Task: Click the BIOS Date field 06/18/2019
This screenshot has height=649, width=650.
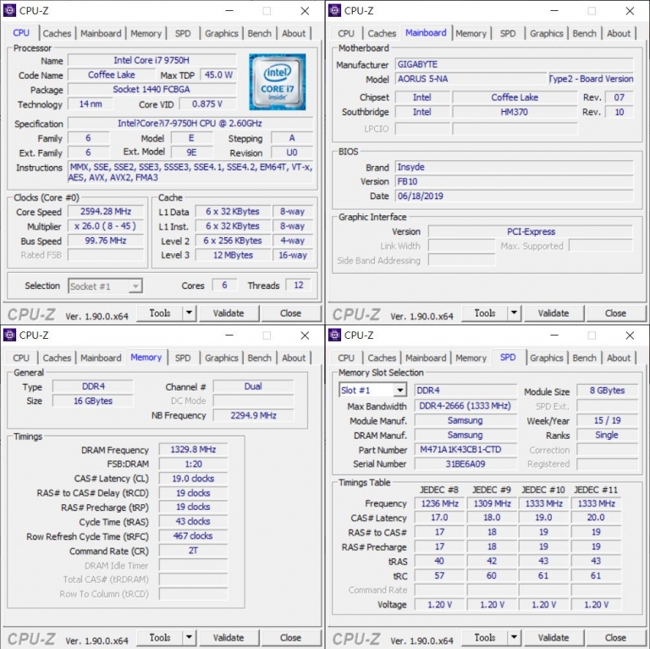Action: [x=514, y=196]
